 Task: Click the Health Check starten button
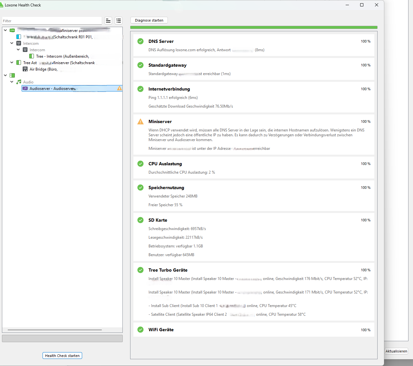coord(62,356)
